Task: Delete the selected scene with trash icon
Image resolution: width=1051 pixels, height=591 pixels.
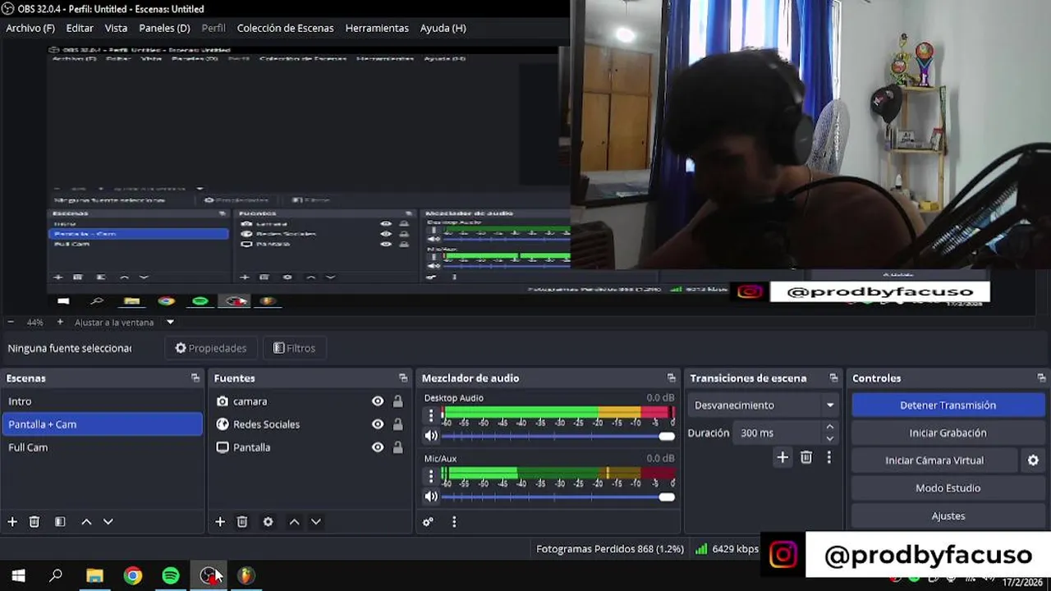Action: pos(34,521)
